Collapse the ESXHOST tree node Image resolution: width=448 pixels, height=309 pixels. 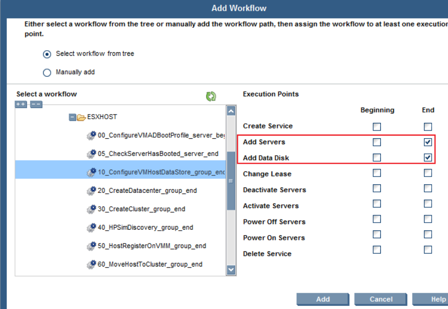(x=72, y=117)
